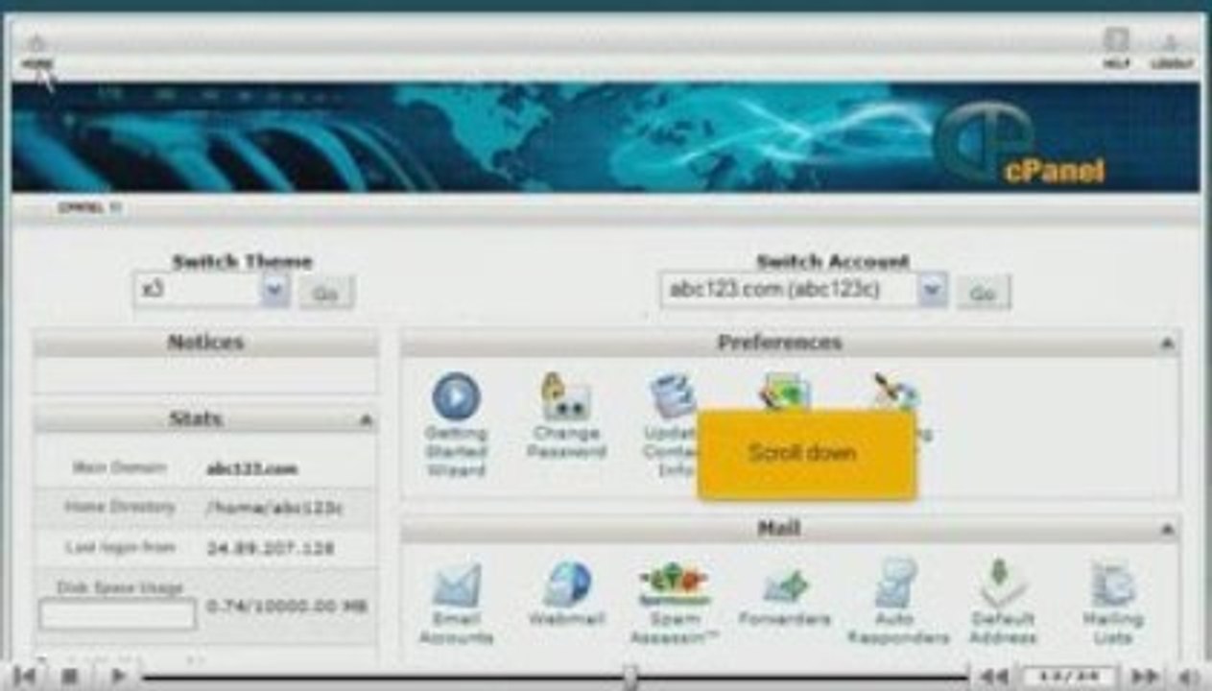Click the Logout icon
1212x691 pixels.
pyautogui.click(x=1172, y=50)
